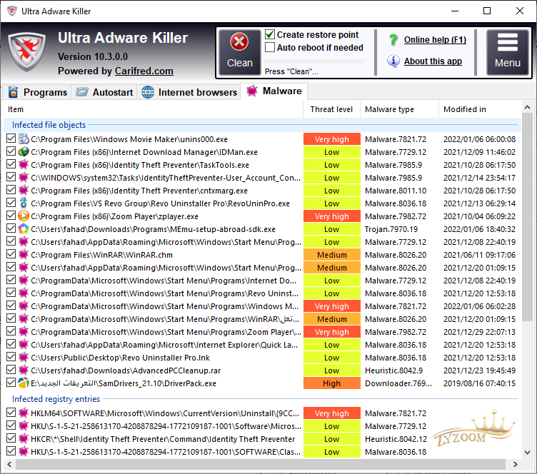
Task: Uncheck the unins000.exe item checkbox
Action: pos(11,138)
